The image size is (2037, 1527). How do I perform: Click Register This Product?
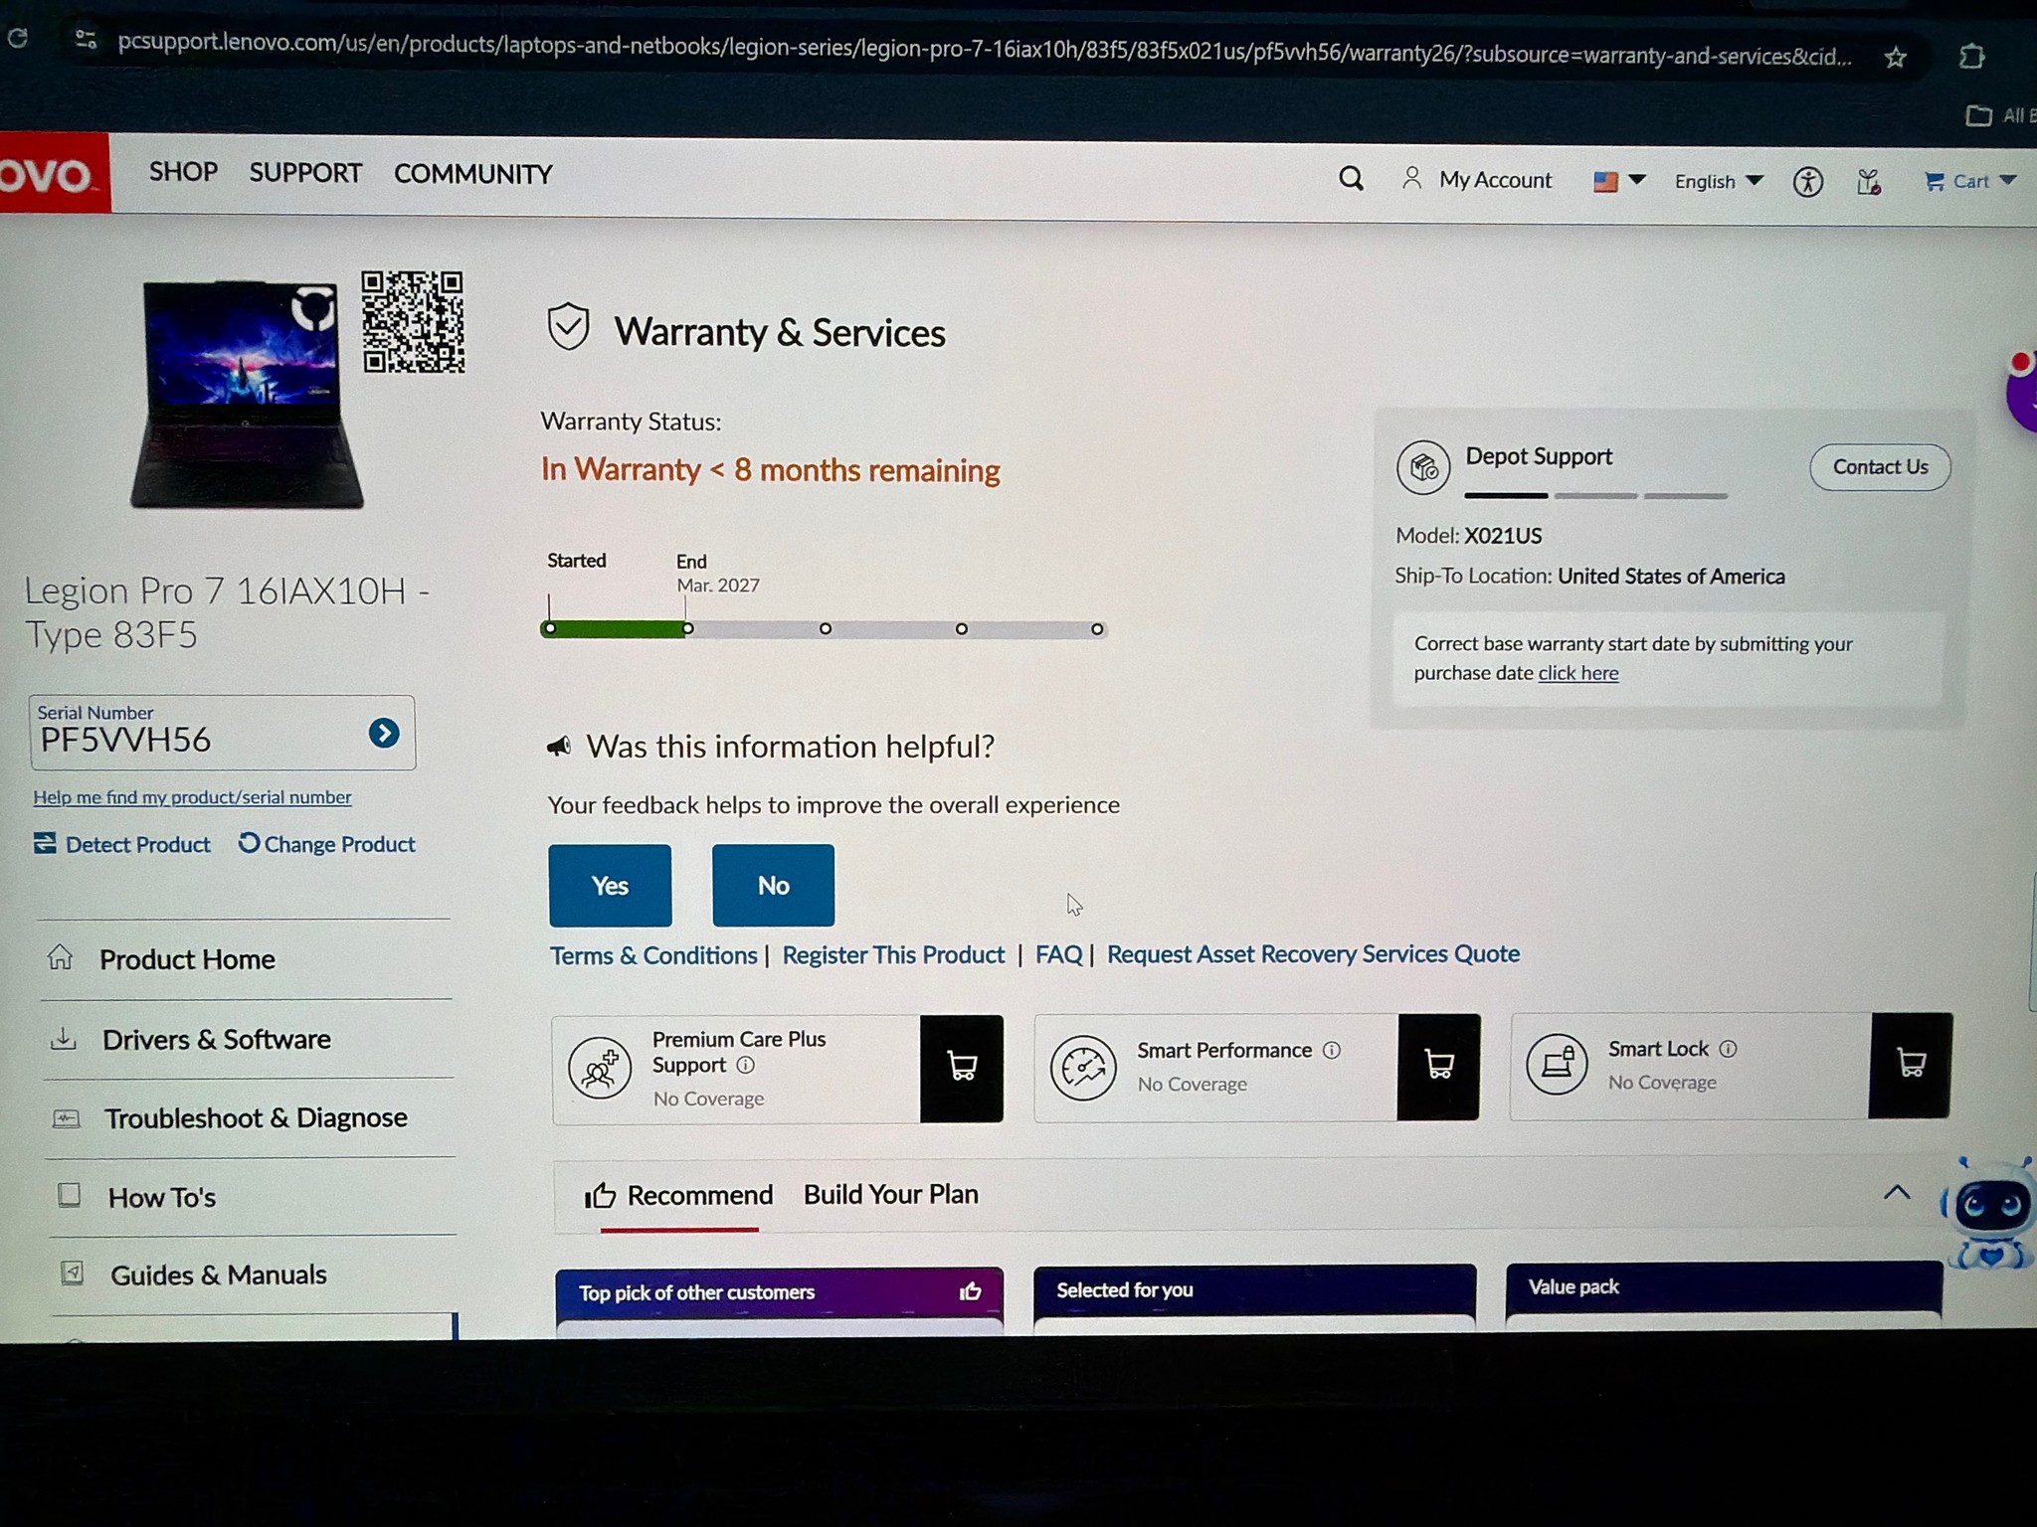click(x=893, y=955)
